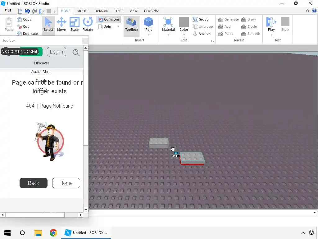Switch to the MODEL tab
Screen dimensions: 318x239
[x=83, y=11]
